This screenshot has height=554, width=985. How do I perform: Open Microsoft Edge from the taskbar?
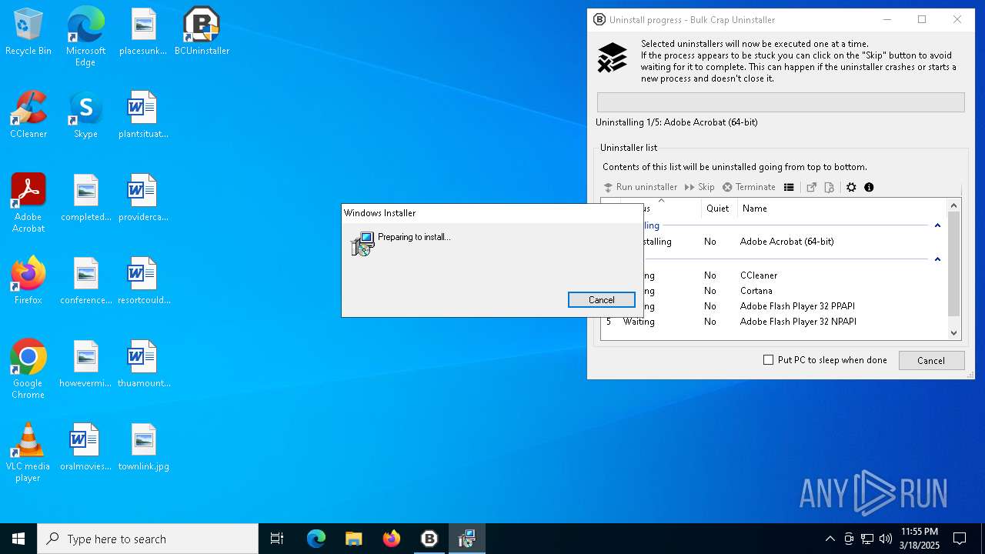(316, 539)
